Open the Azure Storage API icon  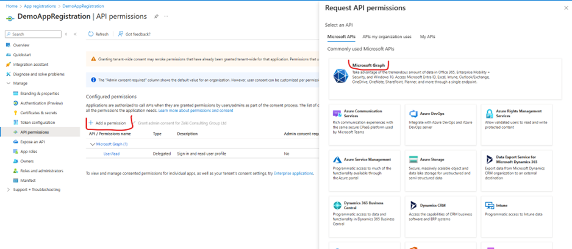(x=413, y=159)
